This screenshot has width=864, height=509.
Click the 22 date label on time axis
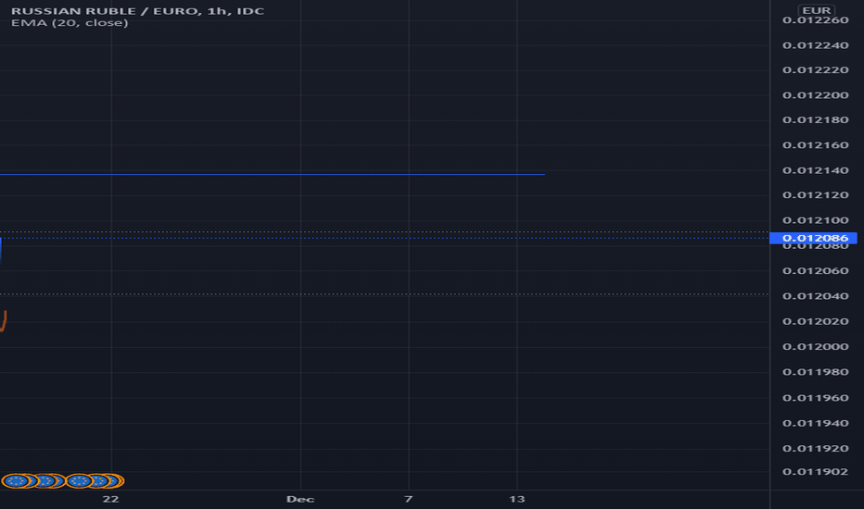click(110, 499)
